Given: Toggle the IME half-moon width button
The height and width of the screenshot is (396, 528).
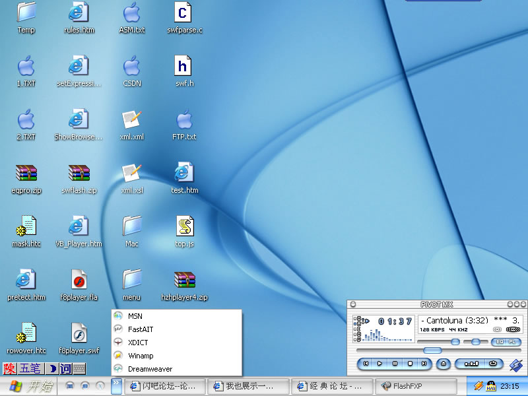Looking at the screenshot, I should 51,369.
